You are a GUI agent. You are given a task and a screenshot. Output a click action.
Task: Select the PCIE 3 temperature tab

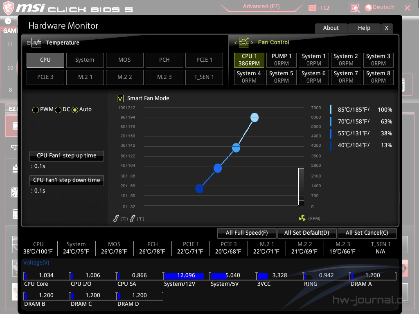[45, 77]
